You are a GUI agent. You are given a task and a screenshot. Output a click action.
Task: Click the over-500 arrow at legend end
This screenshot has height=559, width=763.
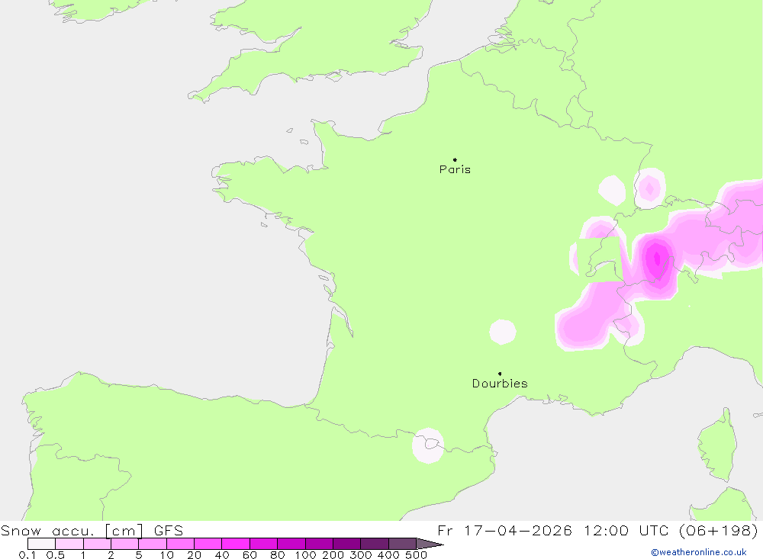pos(429,544)
